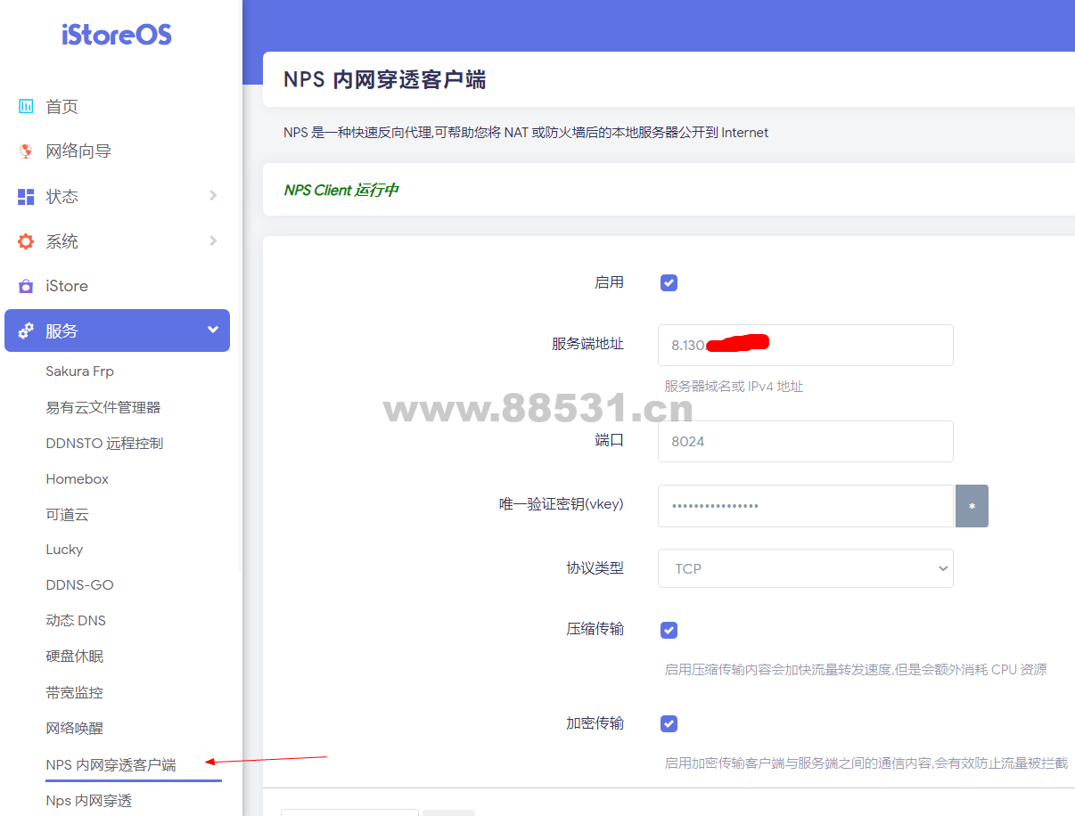Click the 压缩传输 field label
The height and width of the screenshot is (816, 1075).
tap(595, 629)
